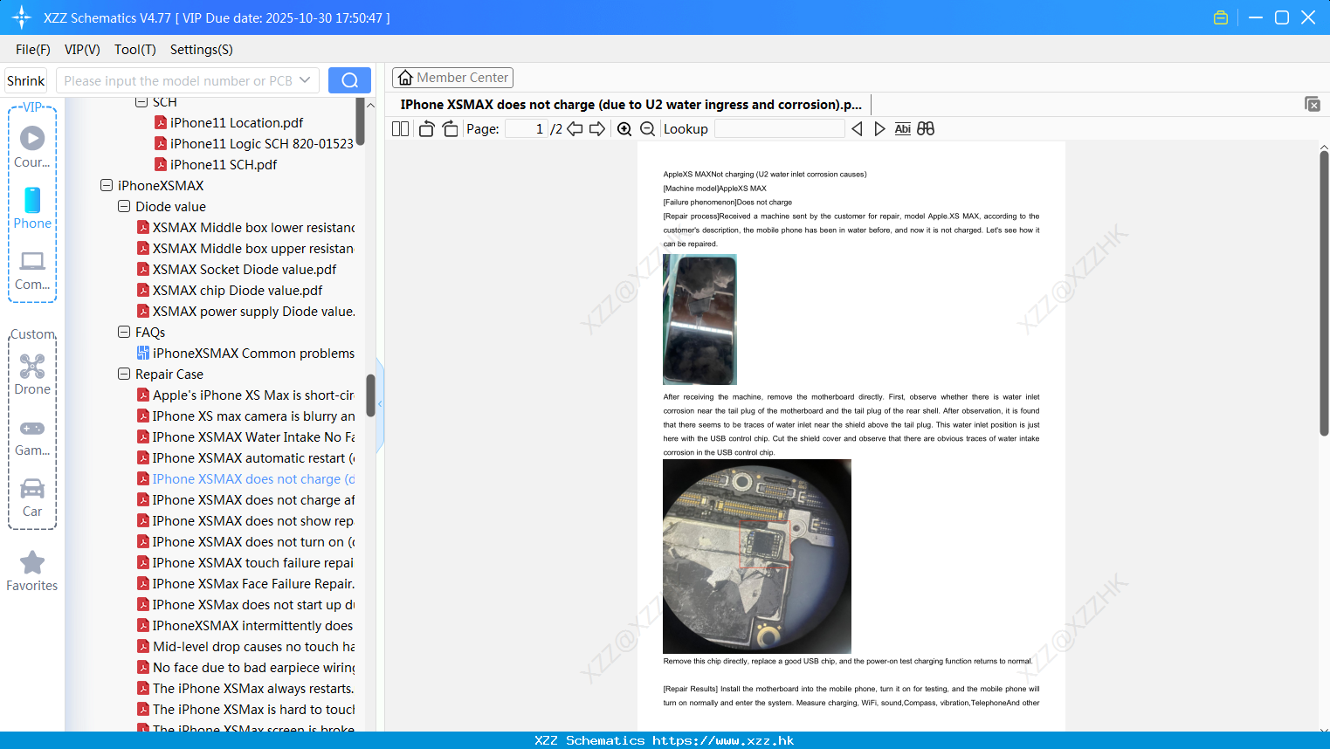This screenshot has width=1330, height=749.
Task: Open the Member Center home button
Action: (452, 78)
